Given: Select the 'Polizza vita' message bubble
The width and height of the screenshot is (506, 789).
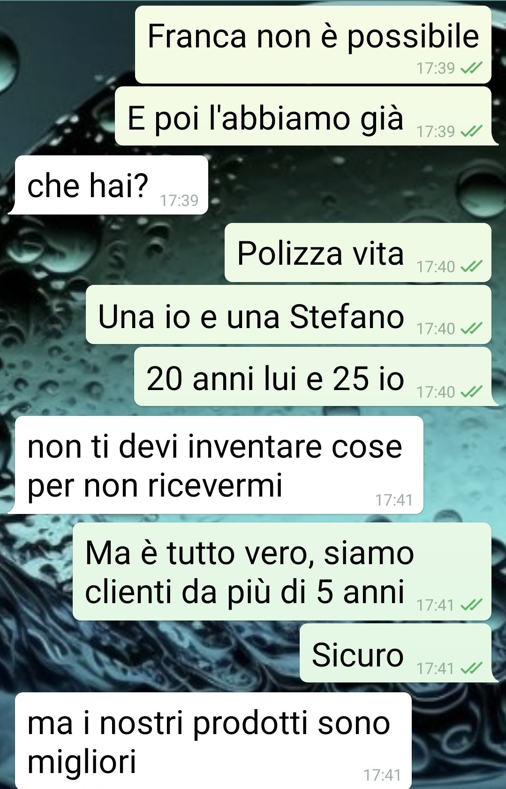Looking at the screenshot, I should [x=358, y=253].
